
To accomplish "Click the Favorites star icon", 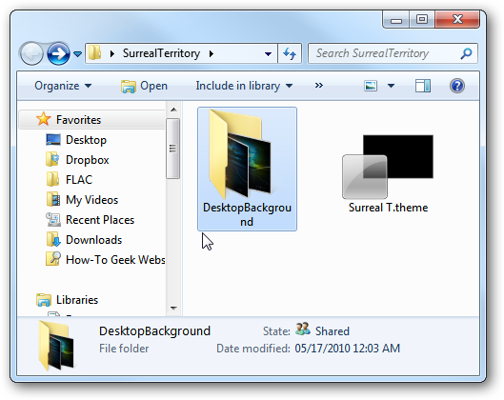I will pos(44,119).
